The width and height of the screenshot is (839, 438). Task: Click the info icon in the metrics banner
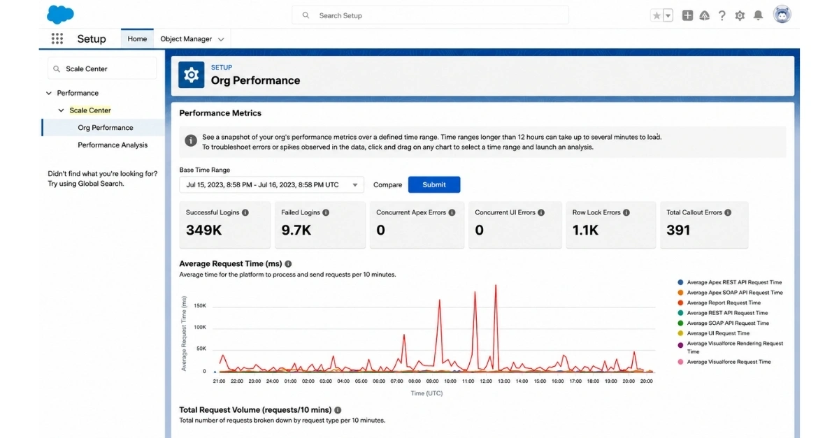[x=190, y=140]
